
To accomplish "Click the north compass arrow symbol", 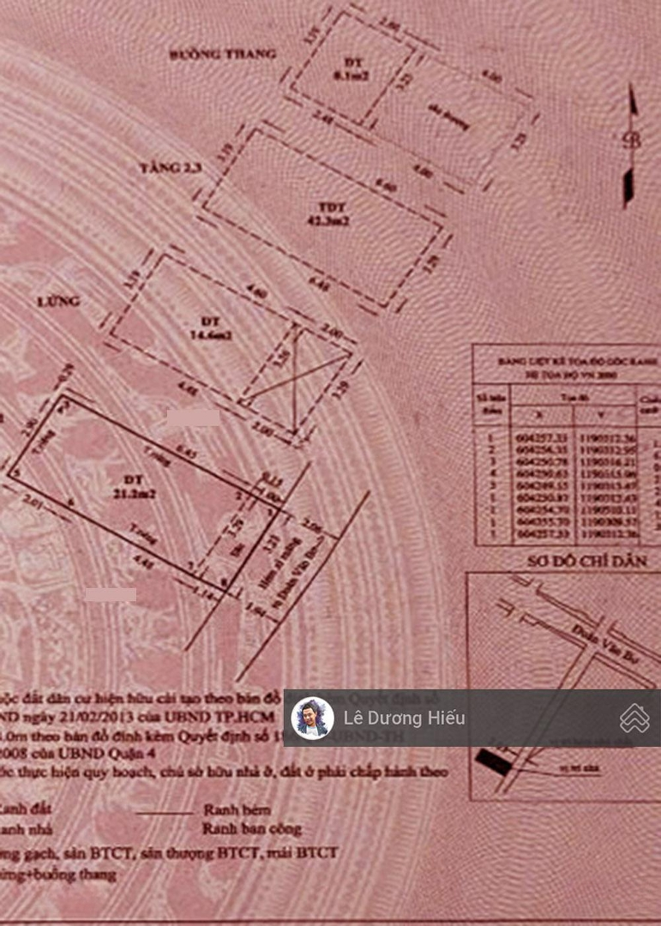I will click(632, 144).
